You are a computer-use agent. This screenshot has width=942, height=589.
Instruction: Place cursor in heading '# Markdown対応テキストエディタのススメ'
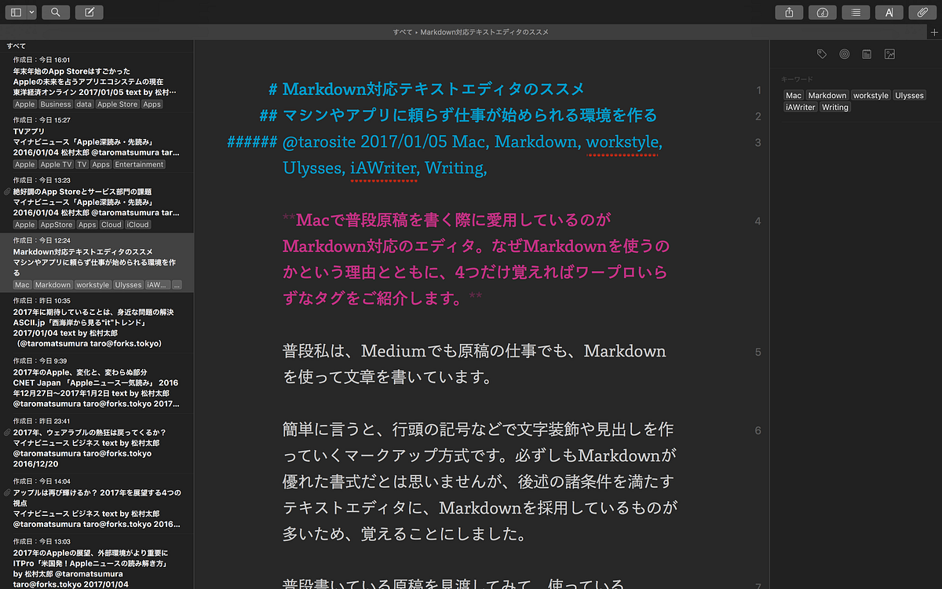426,89
